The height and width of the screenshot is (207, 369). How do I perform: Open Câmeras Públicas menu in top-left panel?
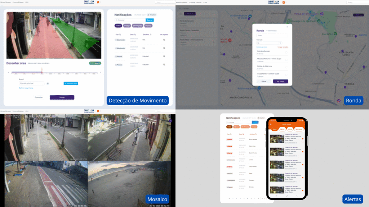(18, 2)
